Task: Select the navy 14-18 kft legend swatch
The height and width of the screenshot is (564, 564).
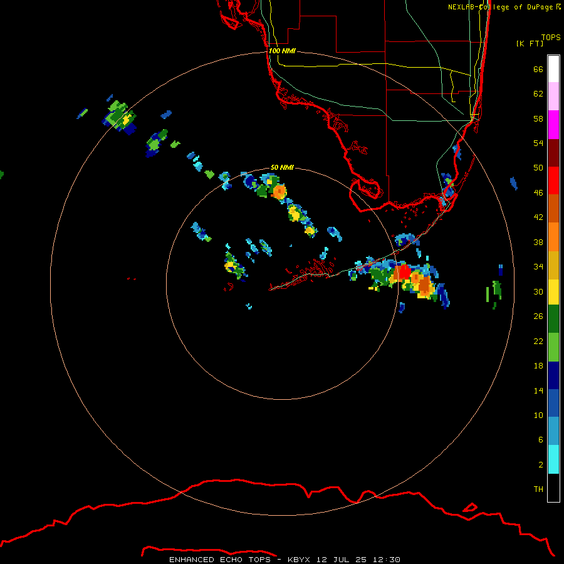Action: click(x=553, y=375)
